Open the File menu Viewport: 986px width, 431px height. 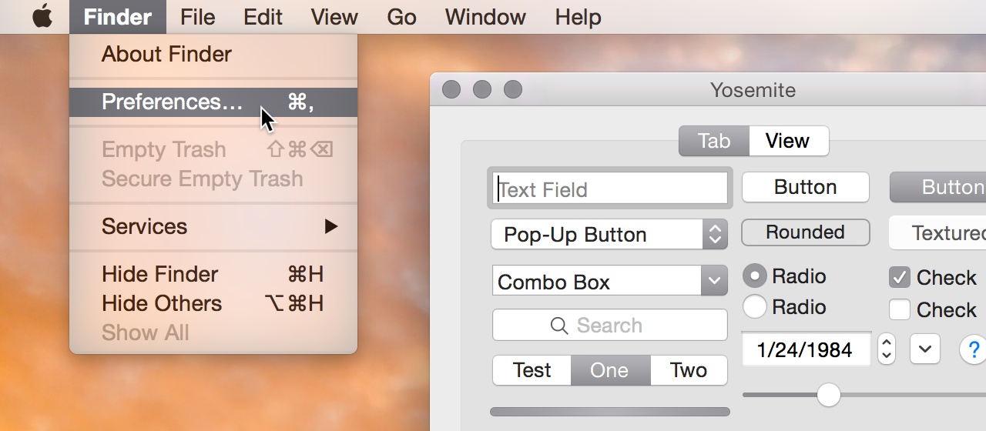[198, 17]
